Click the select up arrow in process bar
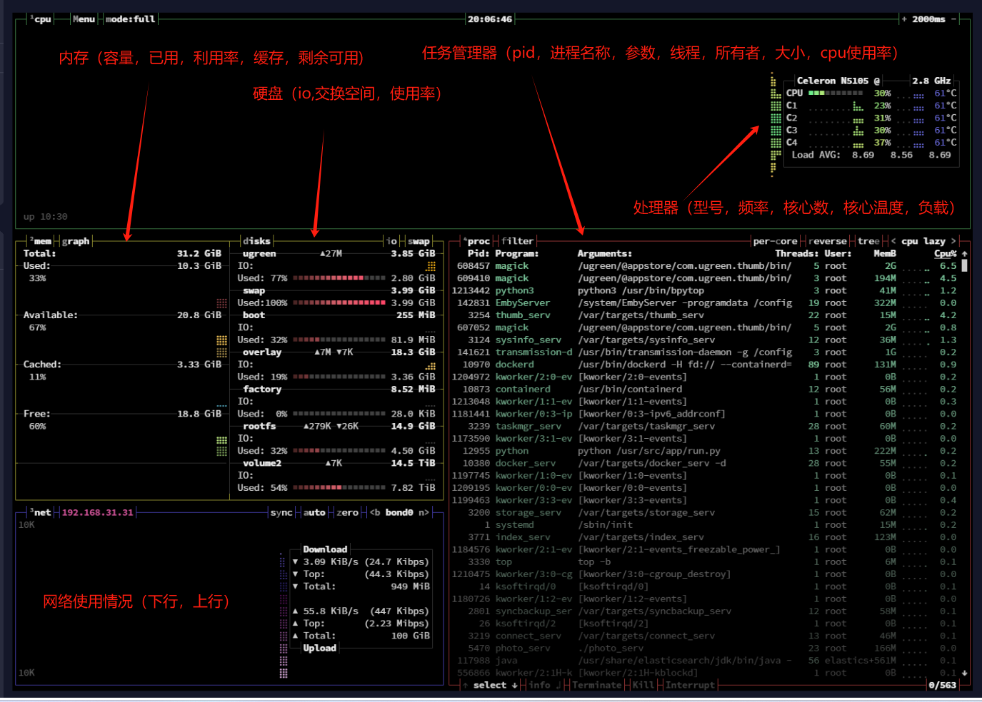The image size is (982, 702). pos(466,685)
